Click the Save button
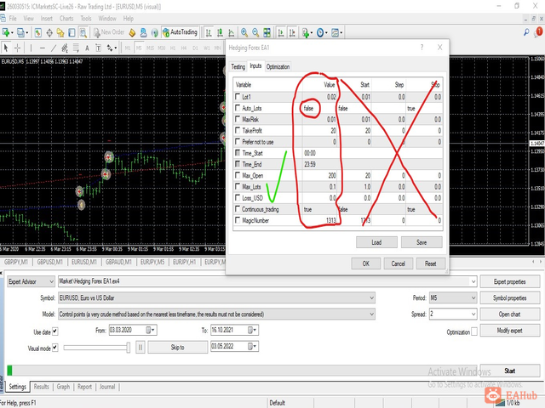 point(422,242)
